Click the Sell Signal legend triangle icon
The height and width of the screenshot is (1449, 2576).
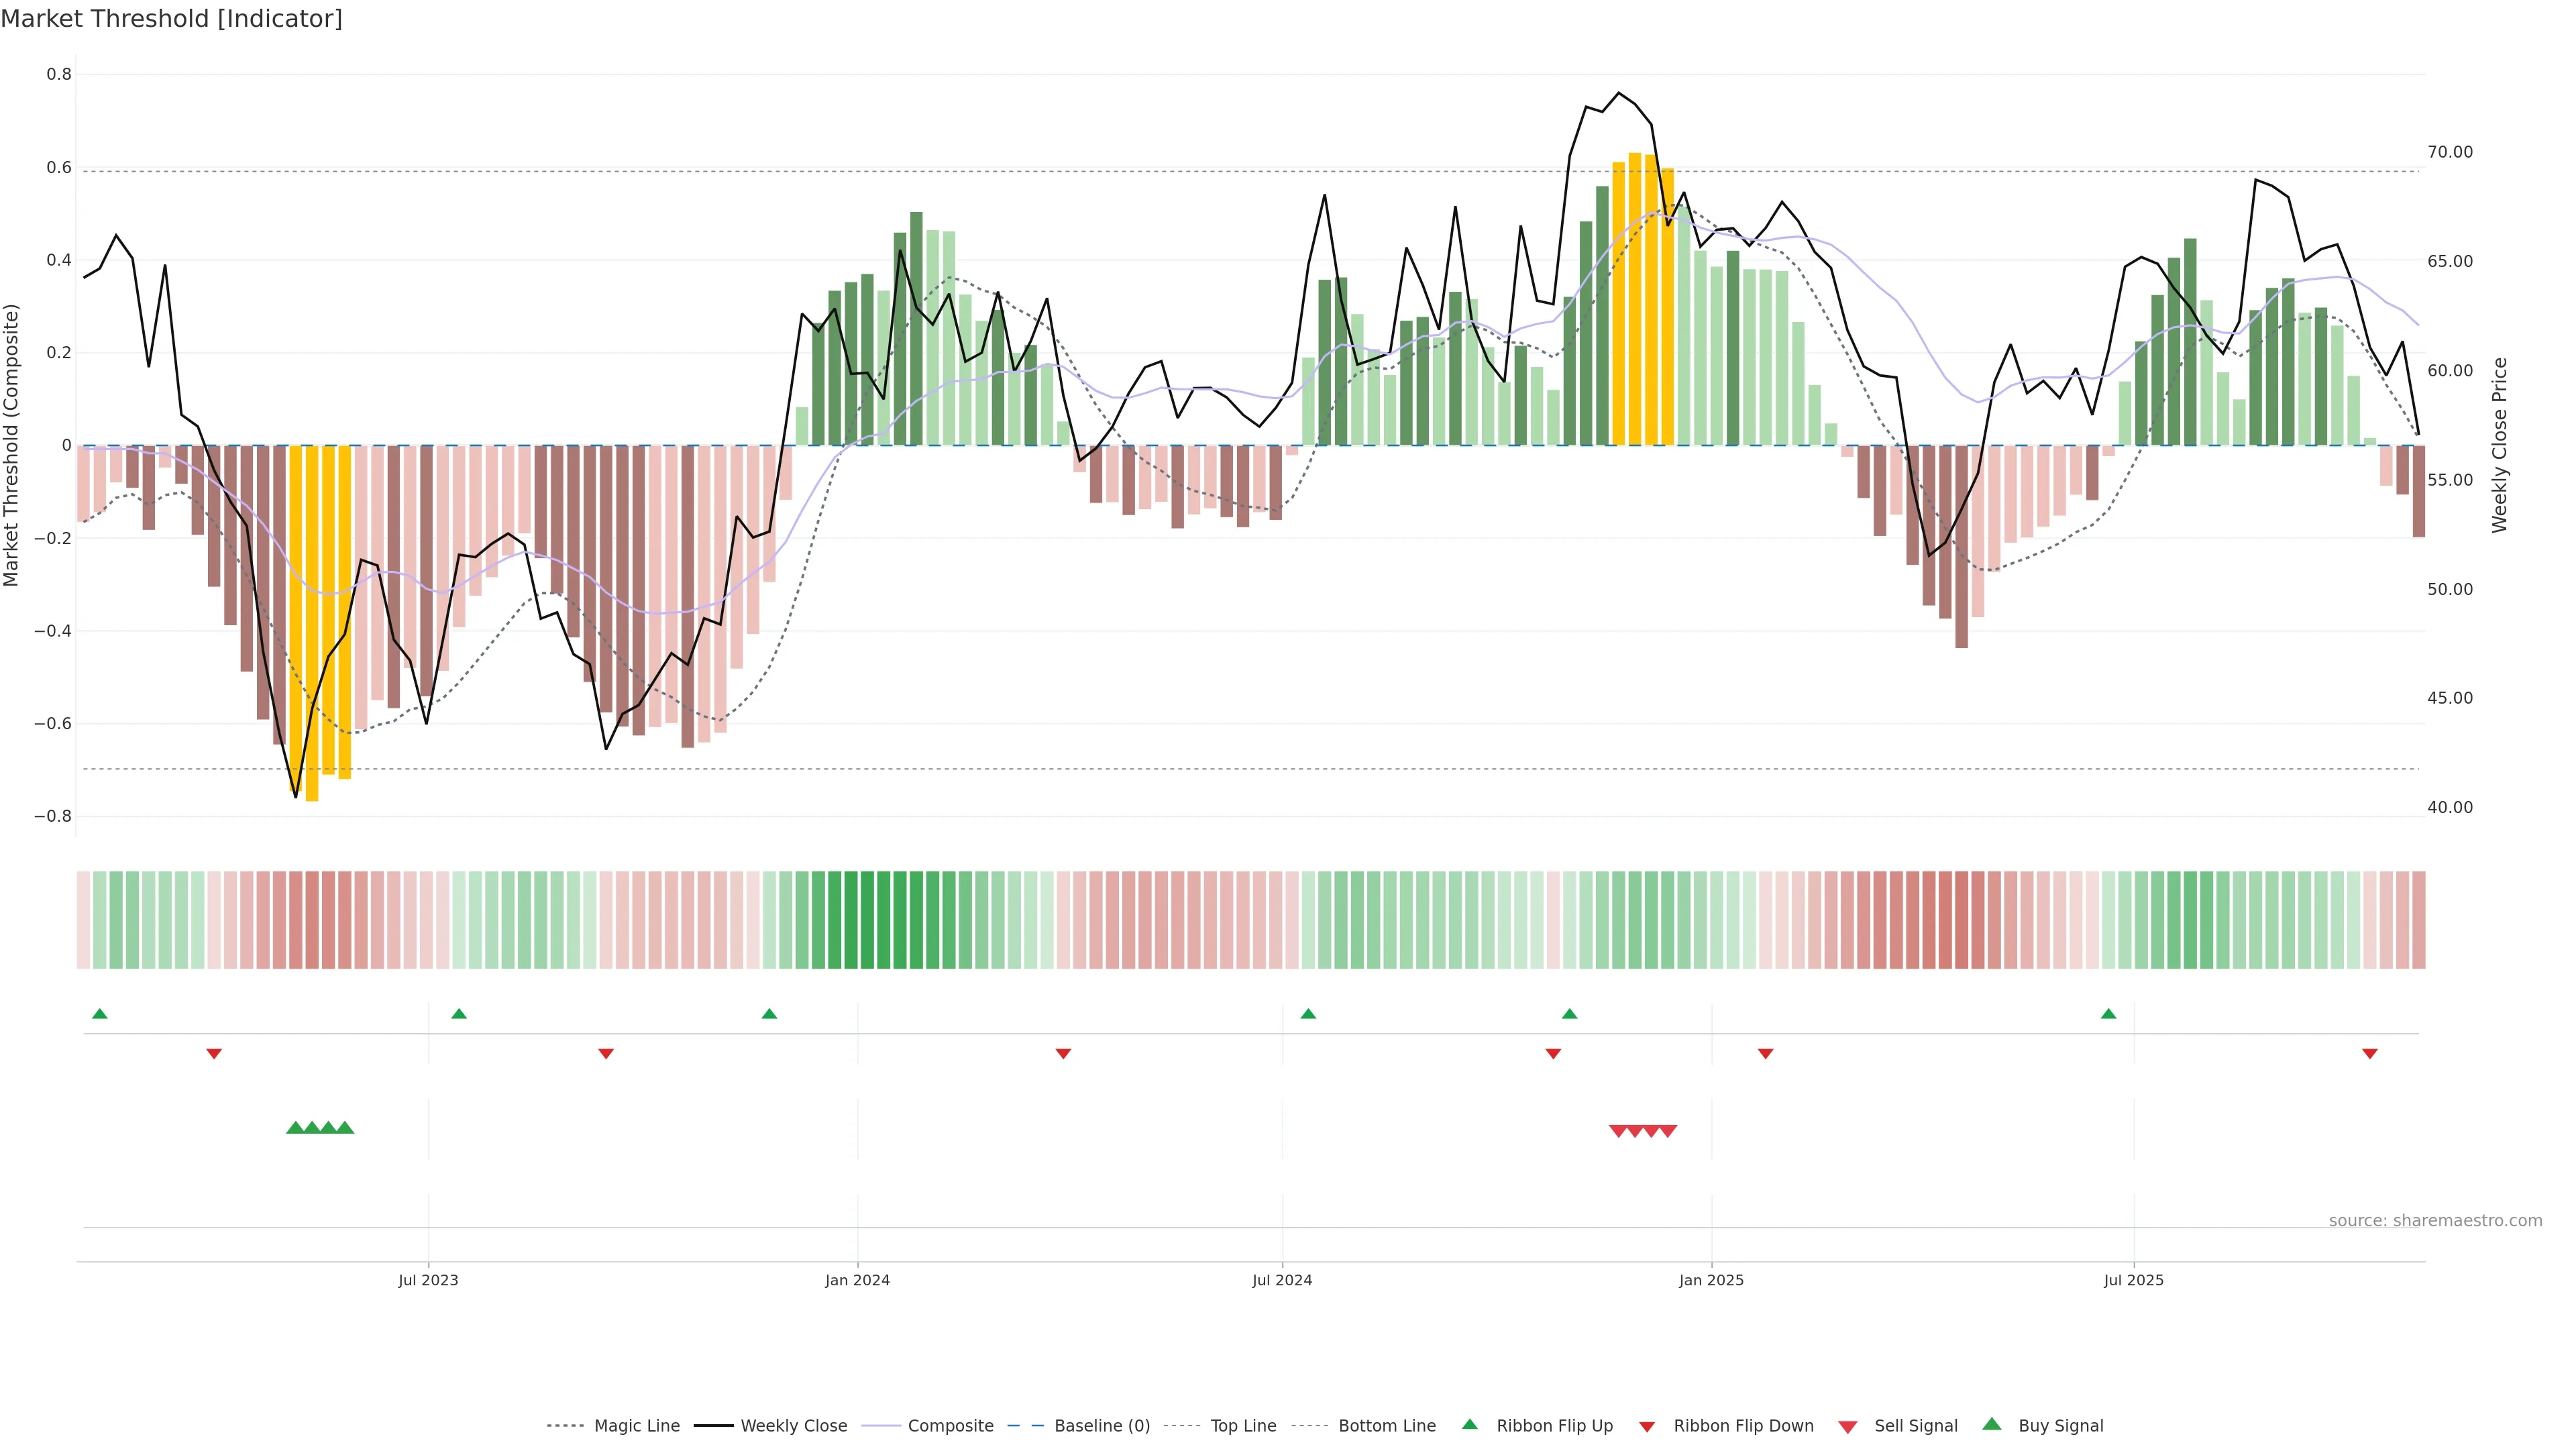pos(1847,1427)
